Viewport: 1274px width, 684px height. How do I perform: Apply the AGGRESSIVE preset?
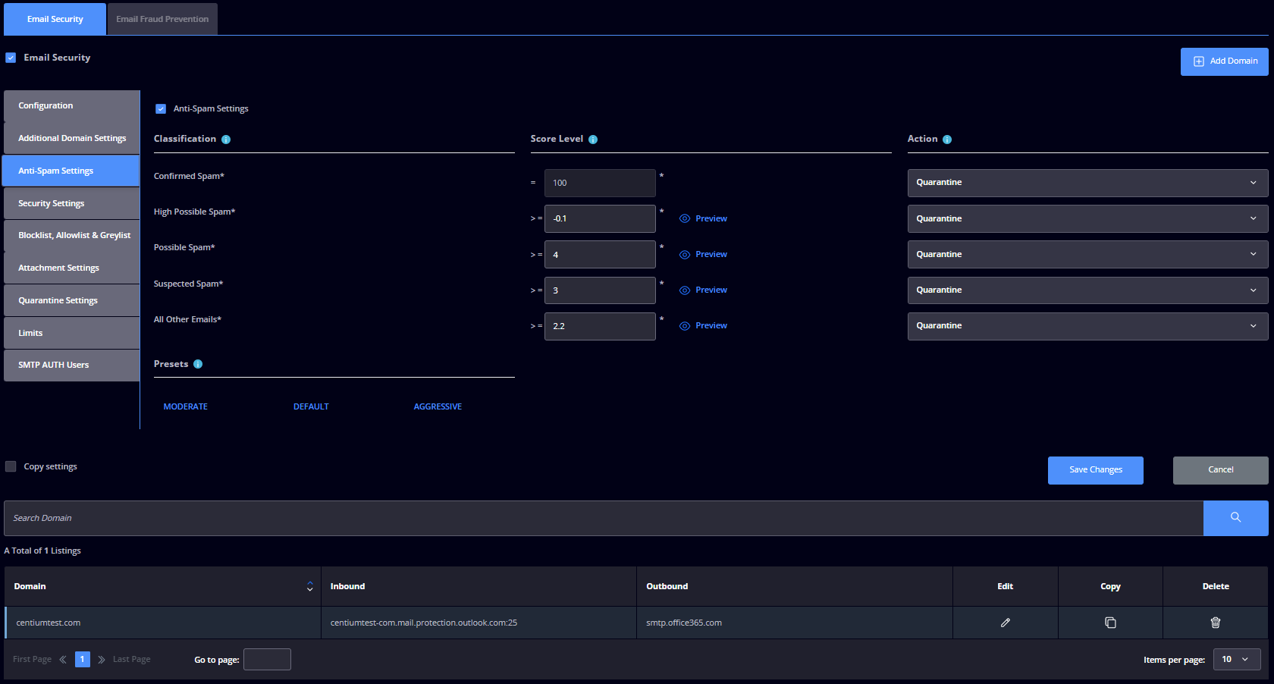pos(438,406)
